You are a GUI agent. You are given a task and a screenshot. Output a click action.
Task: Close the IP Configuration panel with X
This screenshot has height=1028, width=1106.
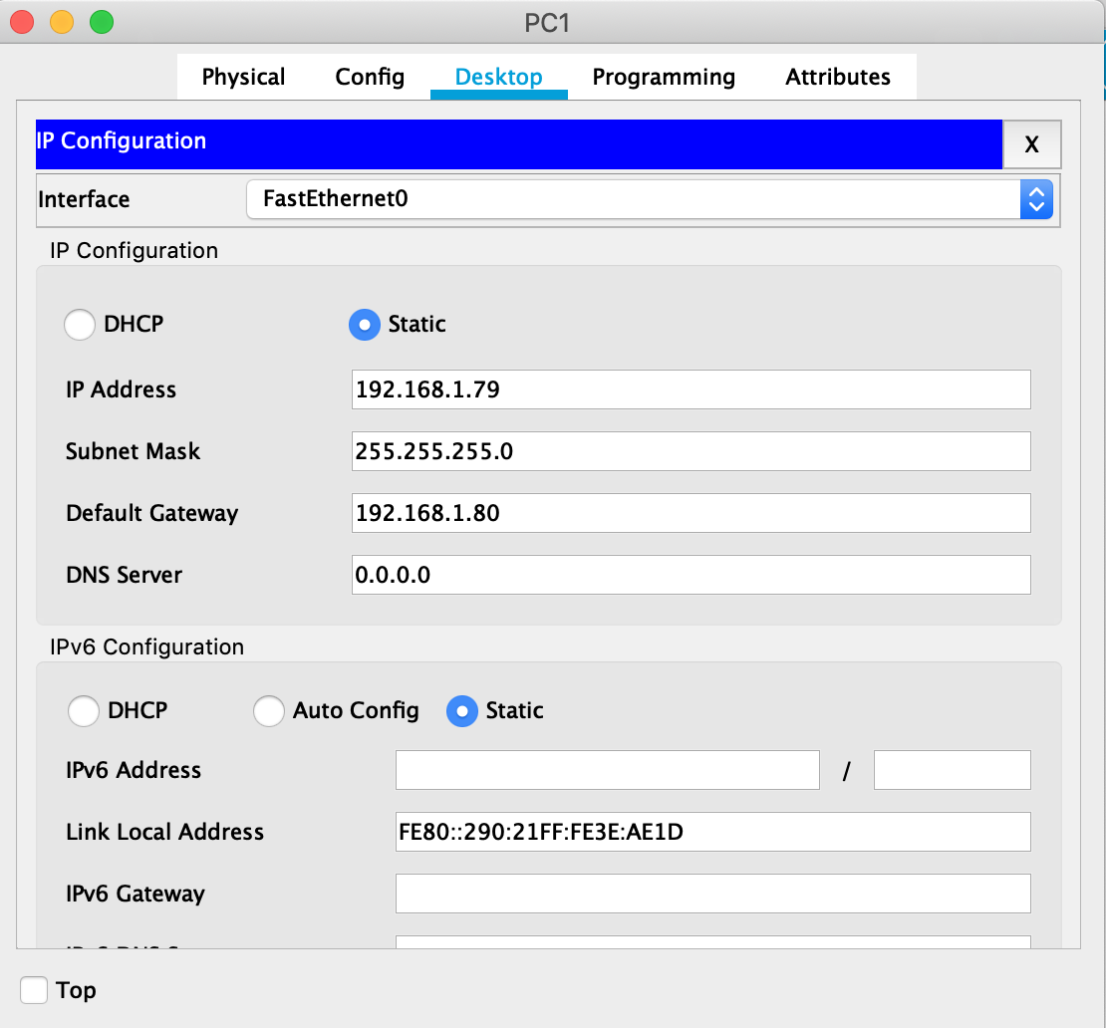[1031, 145]
